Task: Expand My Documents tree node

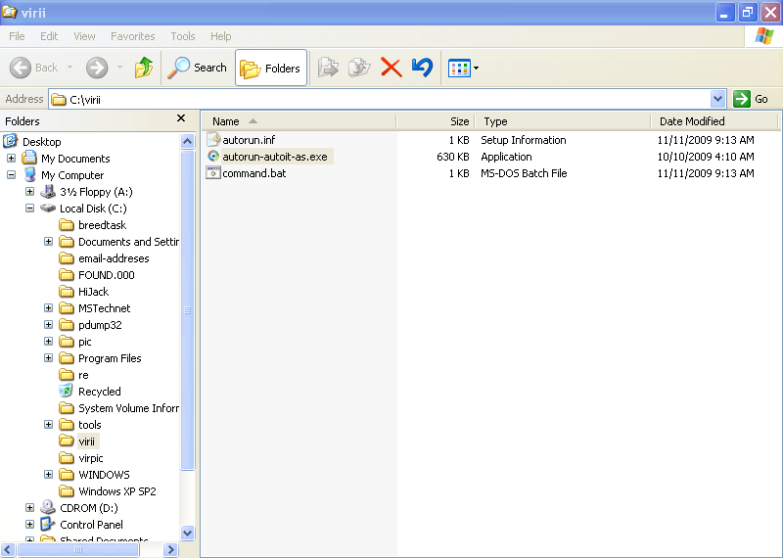Action: pyautogui.click(x=11, y=159)
